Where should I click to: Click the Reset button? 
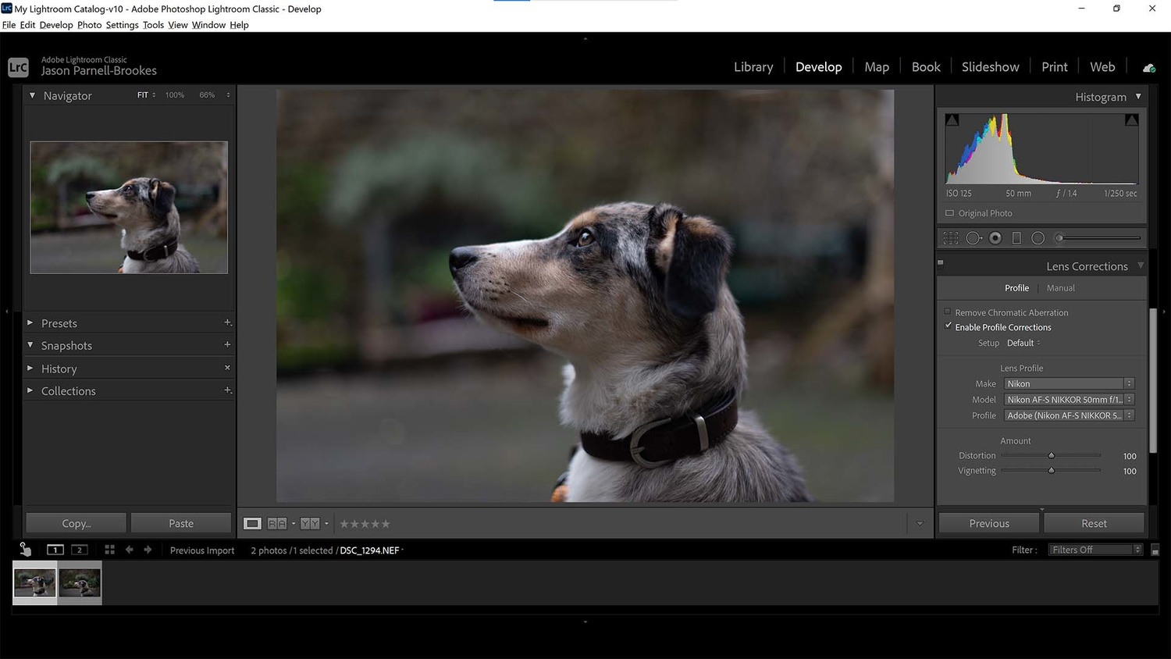click(1094, 524)
